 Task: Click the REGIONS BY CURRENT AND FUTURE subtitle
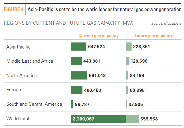pos(68,23)
